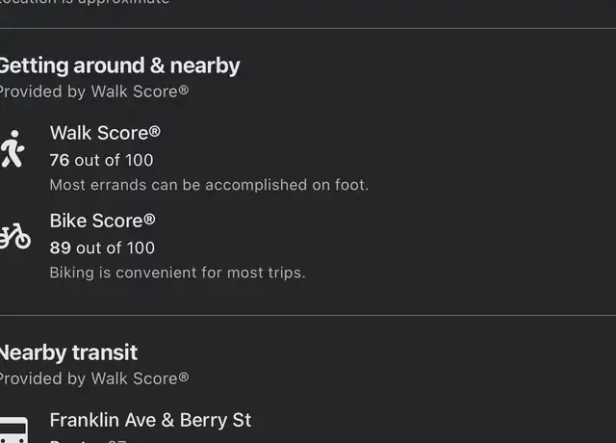
Task: Click the registered mark after Bike Score title
Action: click(x=150, y=219)
